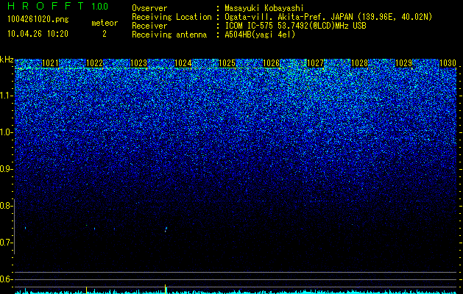Click the 0.7 kHz axis tick
The width and height of the screenshot is (463, 294).
click(x=7, y=243)
